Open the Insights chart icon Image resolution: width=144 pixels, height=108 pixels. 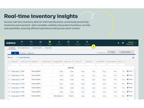click(59, 42)
